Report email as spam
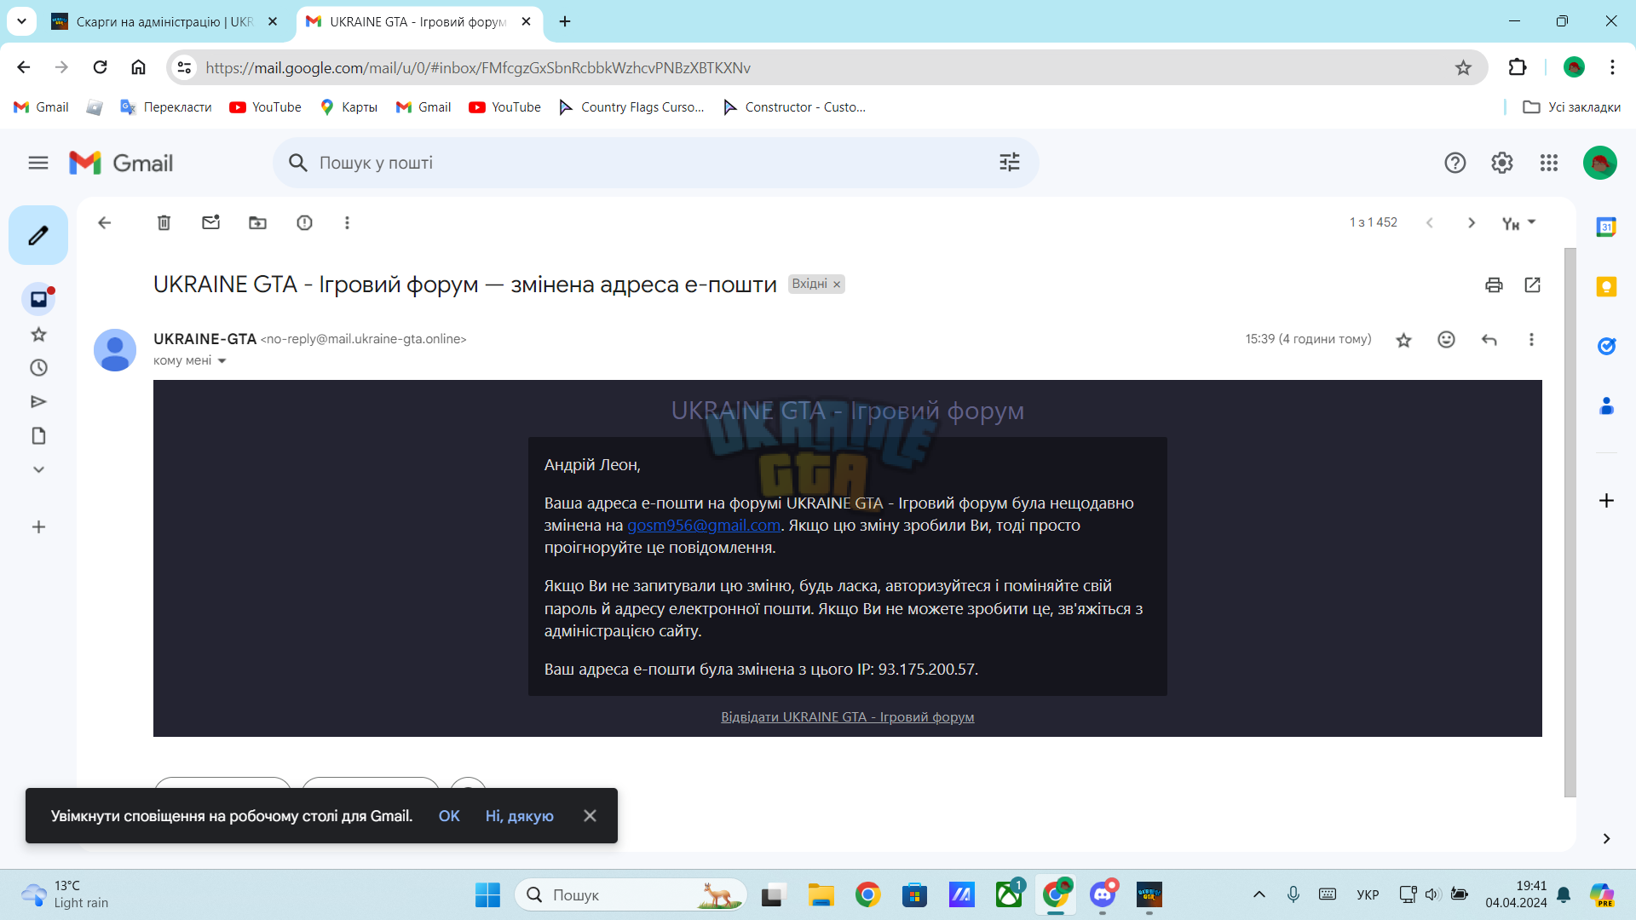 pyautogui.click(x=304, y=223)
